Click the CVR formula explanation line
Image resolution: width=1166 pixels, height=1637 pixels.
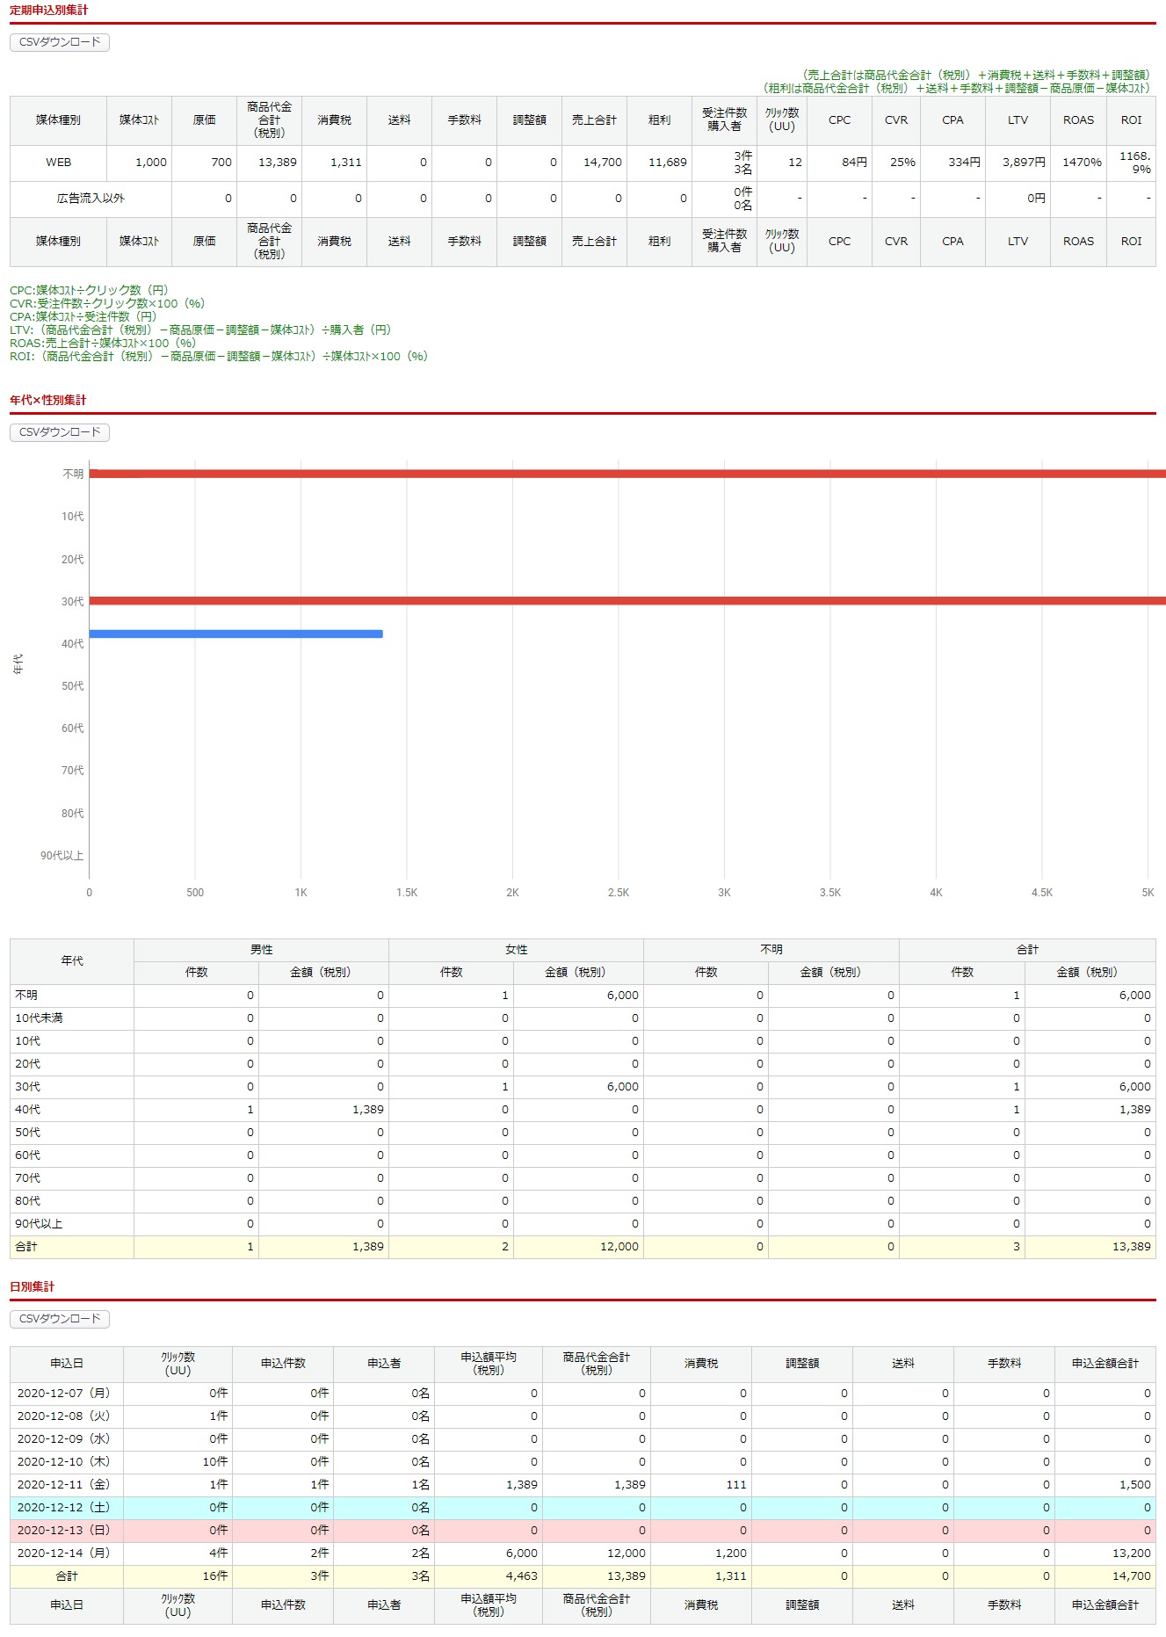(x=107, y=304)
